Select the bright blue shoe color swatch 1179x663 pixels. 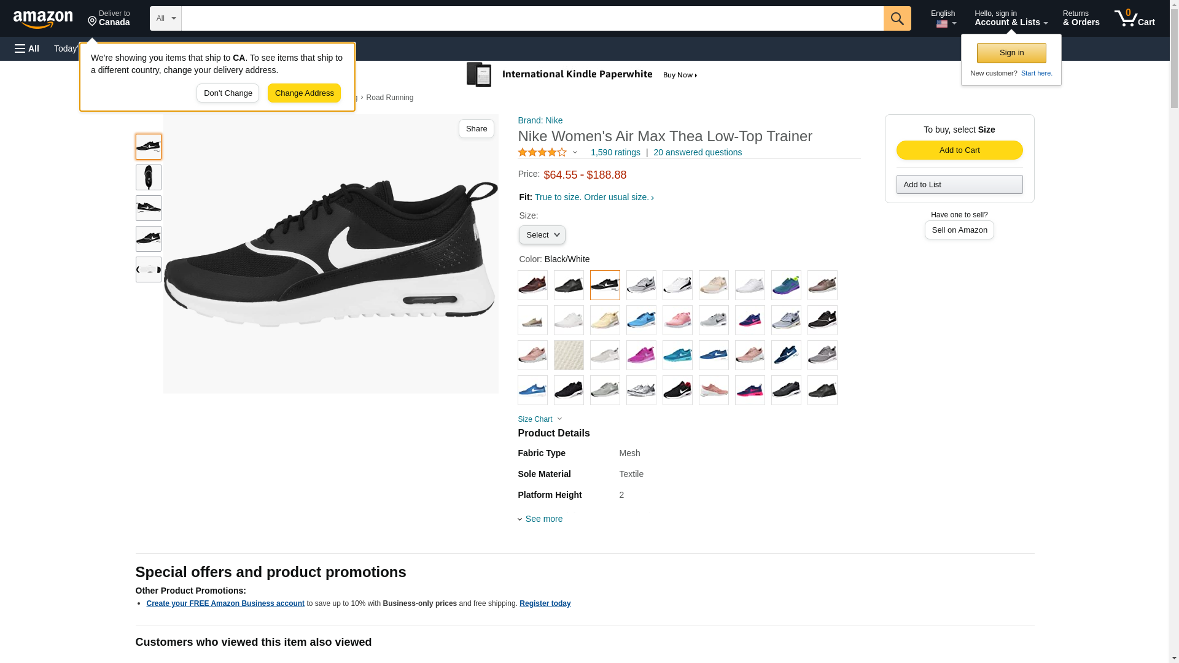coord(641,320)
